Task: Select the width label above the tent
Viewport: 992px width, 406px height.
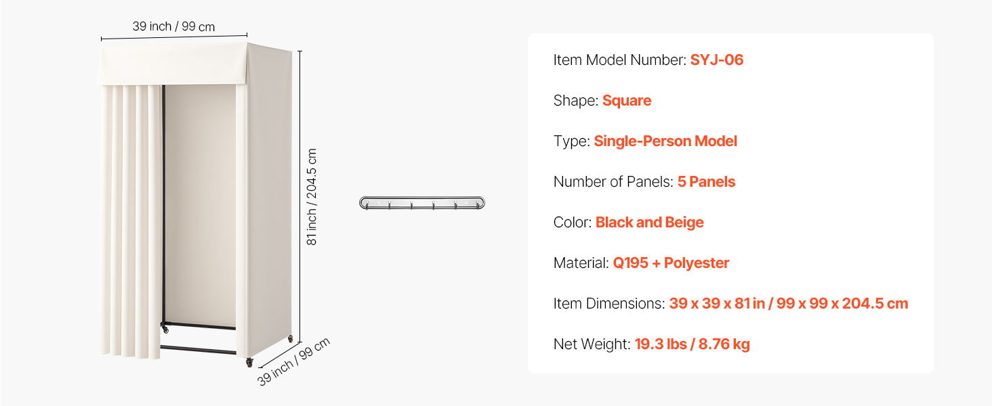Action: [x=173, y=26]
